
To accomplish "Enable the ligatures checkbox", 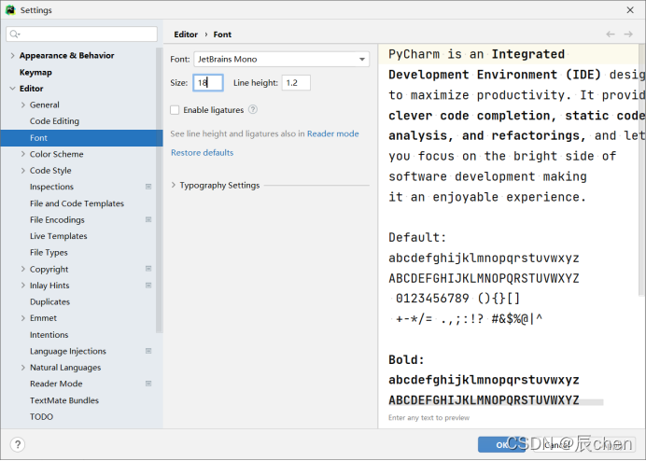I will point(175,110).
